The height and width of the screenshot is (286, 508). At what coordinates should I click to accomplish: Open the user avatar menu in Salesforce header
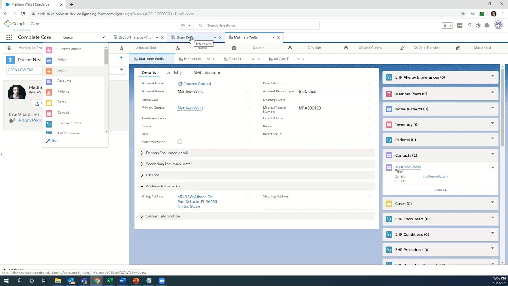(x=498, y=25)
